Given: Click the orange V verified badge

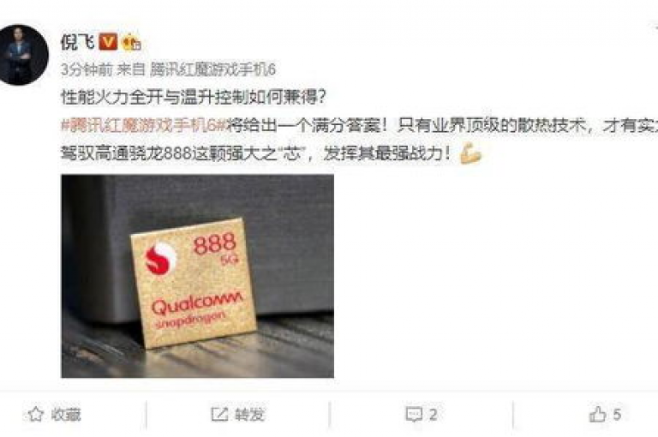Looking at the screenshot, I should click(108, 42).
